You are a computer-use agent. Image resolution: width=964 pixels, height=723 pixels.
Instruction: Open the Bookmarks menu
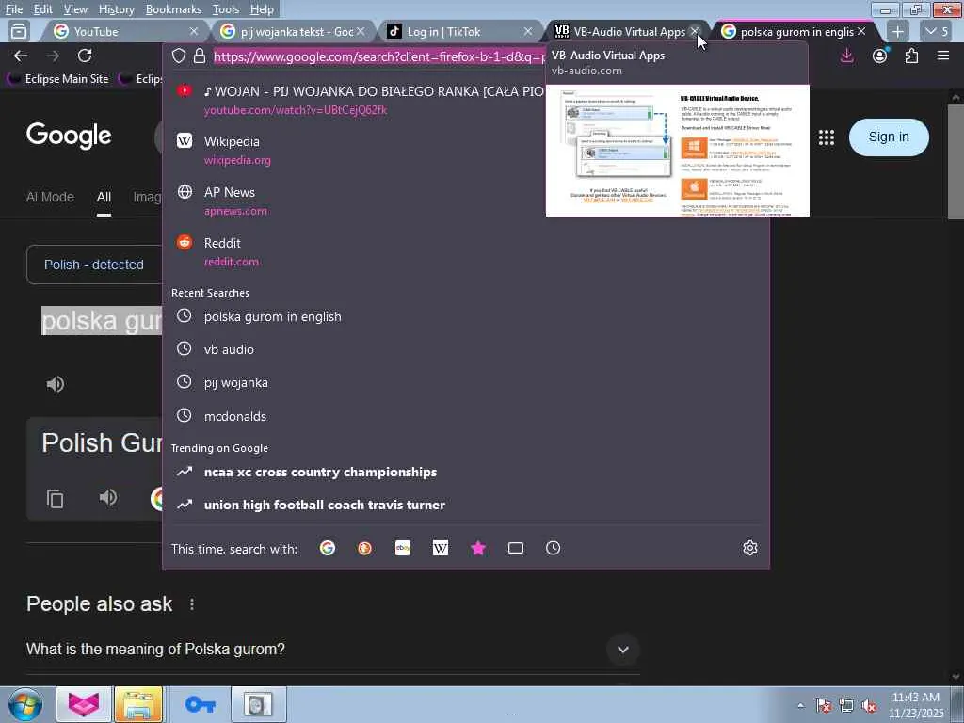click(x=173, y=9)
